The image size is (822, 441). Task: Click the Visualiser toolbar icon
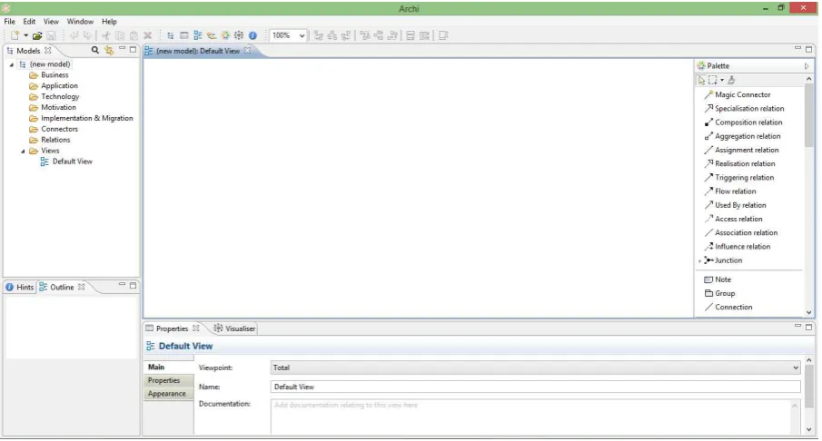tap(239, 35)
